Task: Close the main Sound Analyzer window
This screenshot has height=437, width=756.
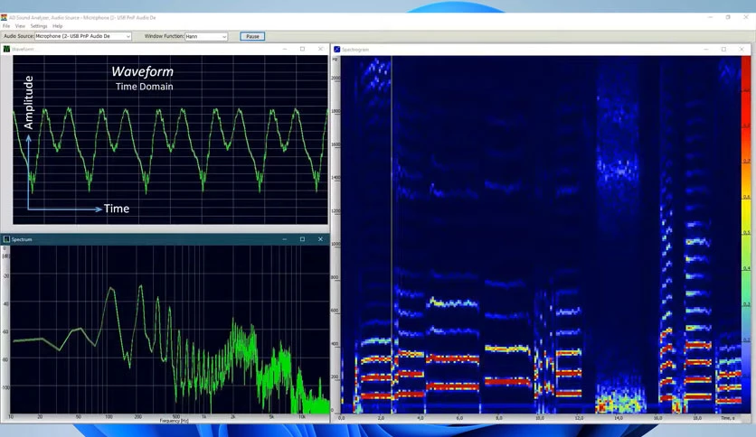Action: (746, 17)
